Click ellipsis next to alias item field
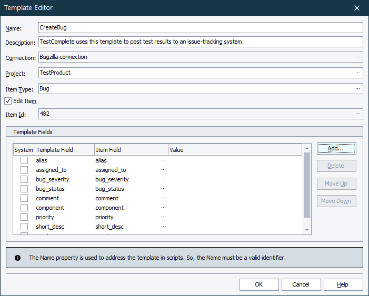Image resolution: width=369 pixels, height=296 pixels. pyautogui.click(x=163, y=160)
